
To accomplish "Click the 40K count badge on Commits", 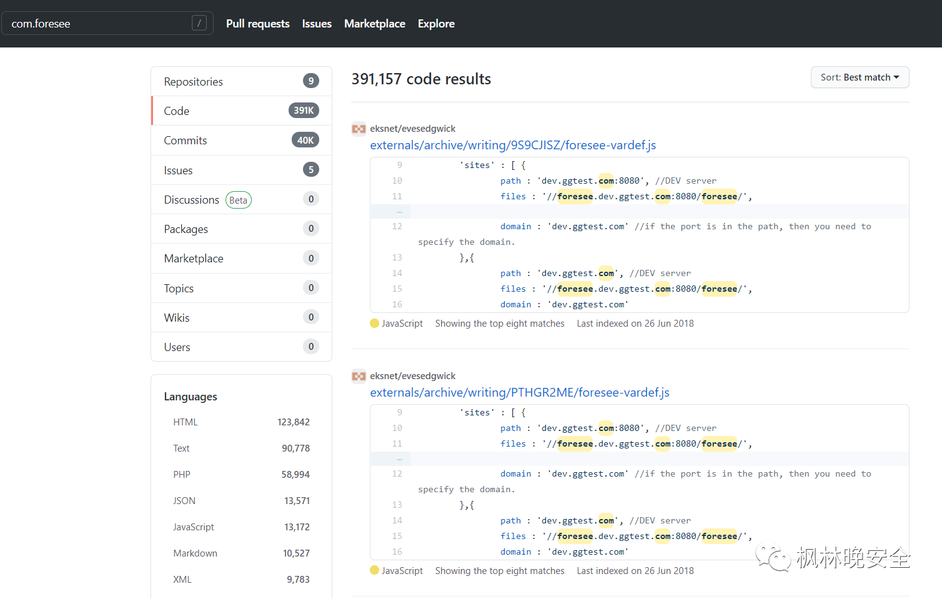I will 305,140.
